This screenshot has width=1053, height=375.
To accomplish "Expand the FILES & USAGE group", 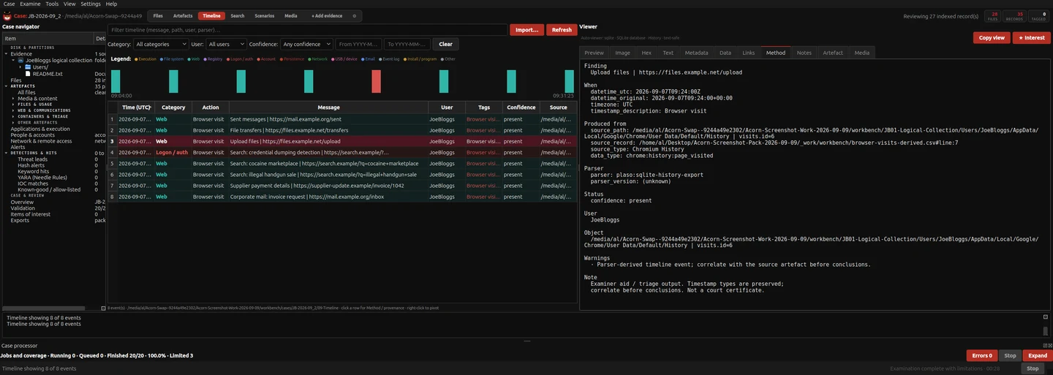I will pos(13,105).
